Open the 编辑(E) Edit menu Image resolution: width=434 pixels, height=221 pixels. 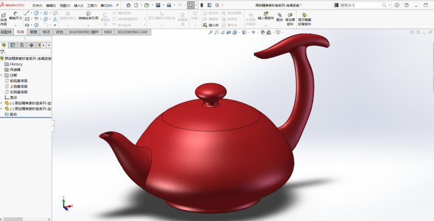(x=51, y=5)
